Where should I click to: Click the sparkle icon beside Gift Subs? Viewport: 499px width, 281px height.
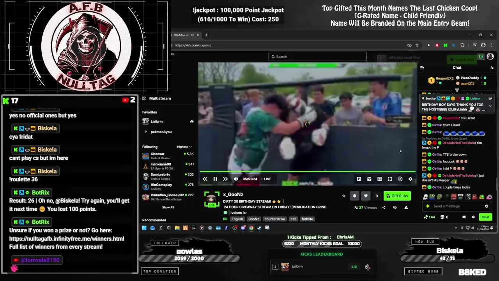(x=377, y=196)
